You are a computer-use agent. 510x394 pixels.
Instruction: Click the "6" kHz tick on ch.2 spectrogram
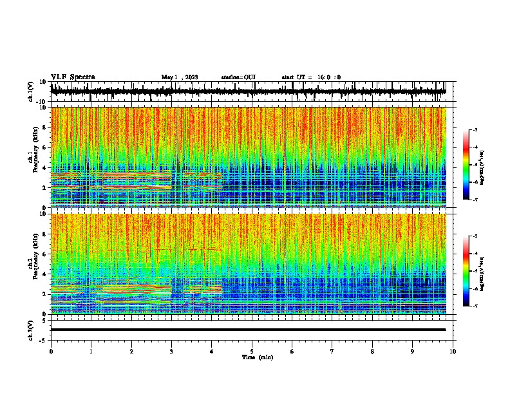click(44, 254)
